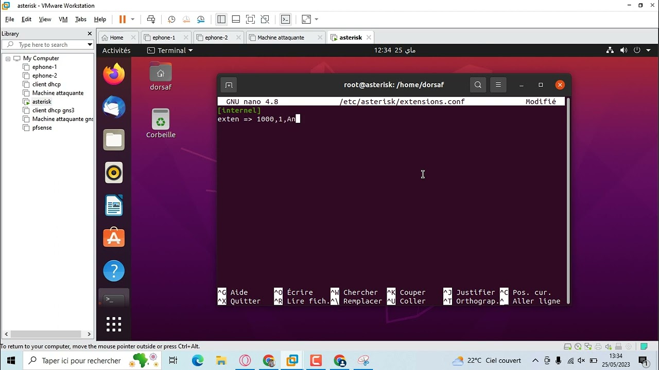659x370 pixels.
Task: Enter full screen mode icon
Action: (x=250, y=20)
